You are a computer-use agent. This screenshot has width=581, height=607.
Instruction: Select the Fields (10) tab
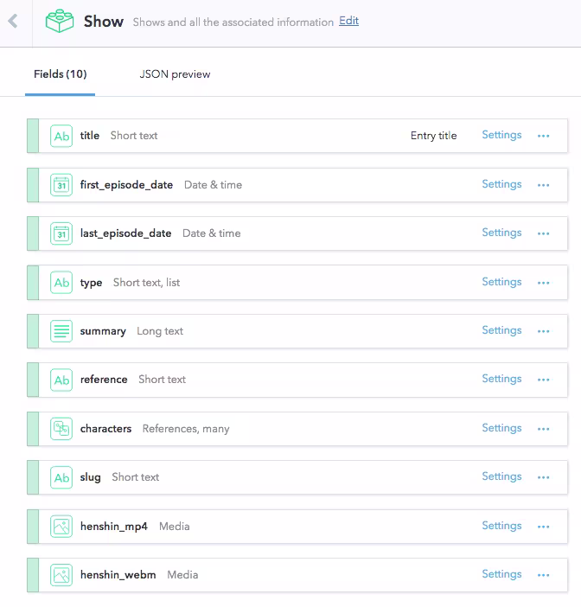[60, 74]
